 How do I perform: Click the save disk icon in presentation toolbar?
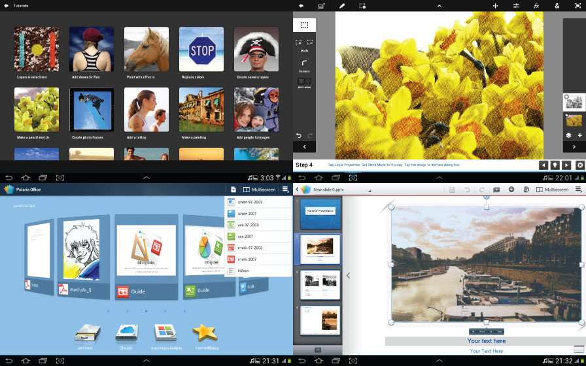point(451,190)
